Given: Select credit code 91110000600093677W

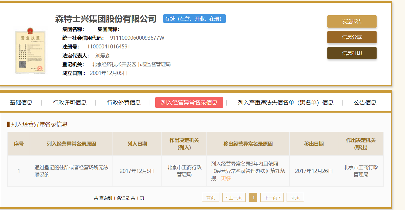Looking at the screenshot, I should [137, 38].
